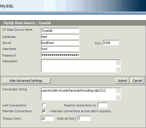Image resolution: width=146 pixels, height=128 pixels.
Task: Click the Description box scroll-down arrow
Action: (x=118, y=69)
